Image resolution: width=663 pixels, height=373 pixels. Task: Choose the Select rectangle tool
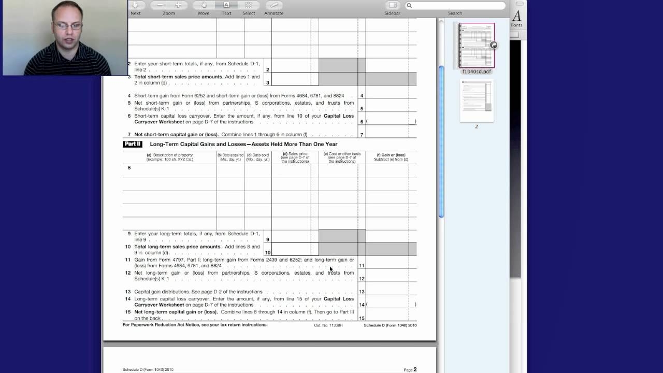pyautogui.click(x=249, y=5)
